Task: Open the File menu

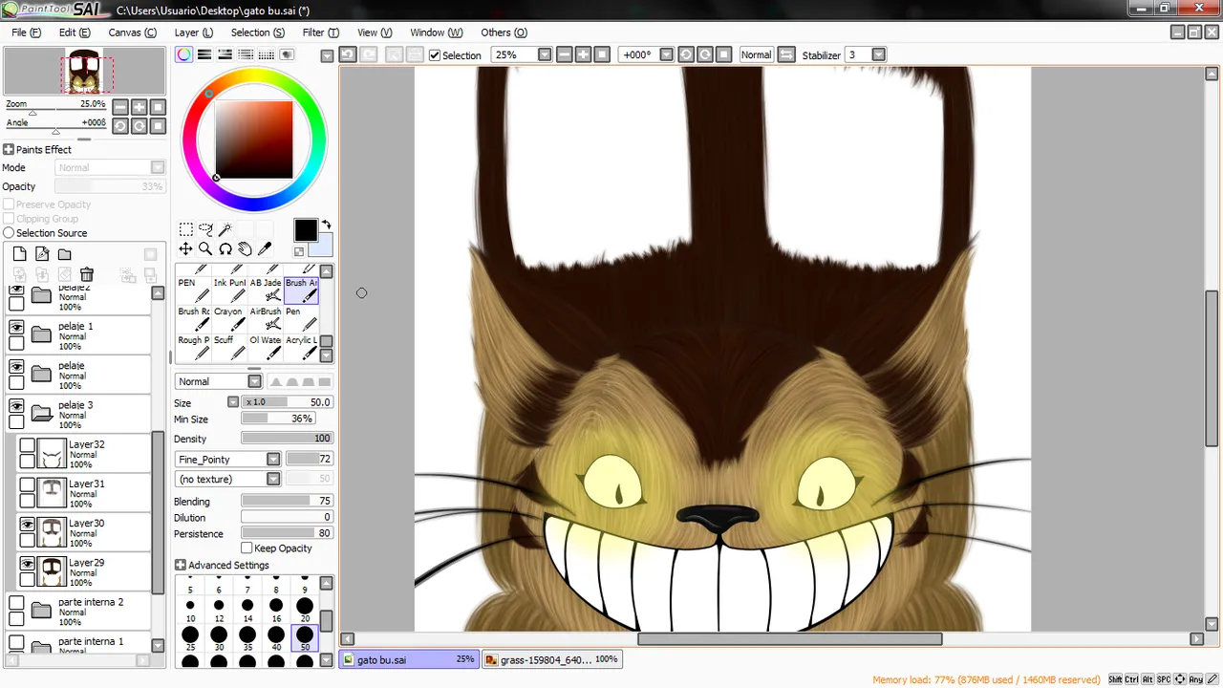Action: pos(26,32)
